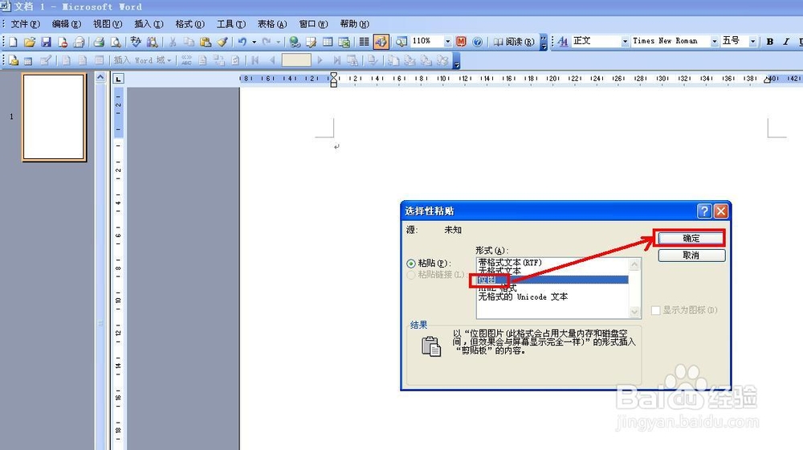This screenshot has width=803, height=450.
Task: Open the Undo history dropdown arrow
Action: (254, 42)
